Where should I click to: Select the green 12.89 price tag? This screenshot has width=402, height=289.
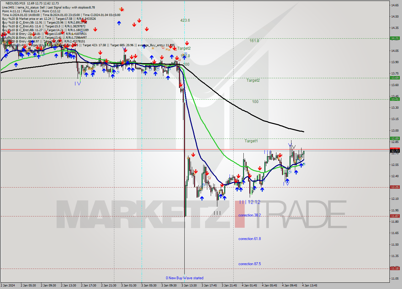pyautogui.click(x=395, y=139)
